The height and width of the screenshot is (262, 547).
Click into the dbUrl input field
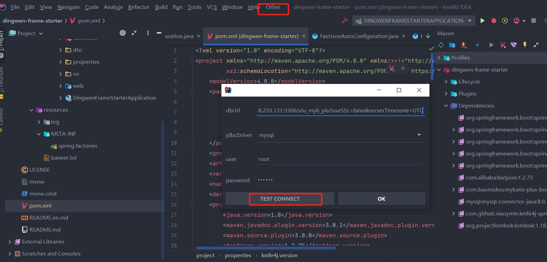pos(341,110)
